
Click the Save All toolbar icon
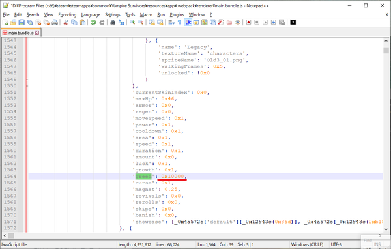(x=30, y=23)
